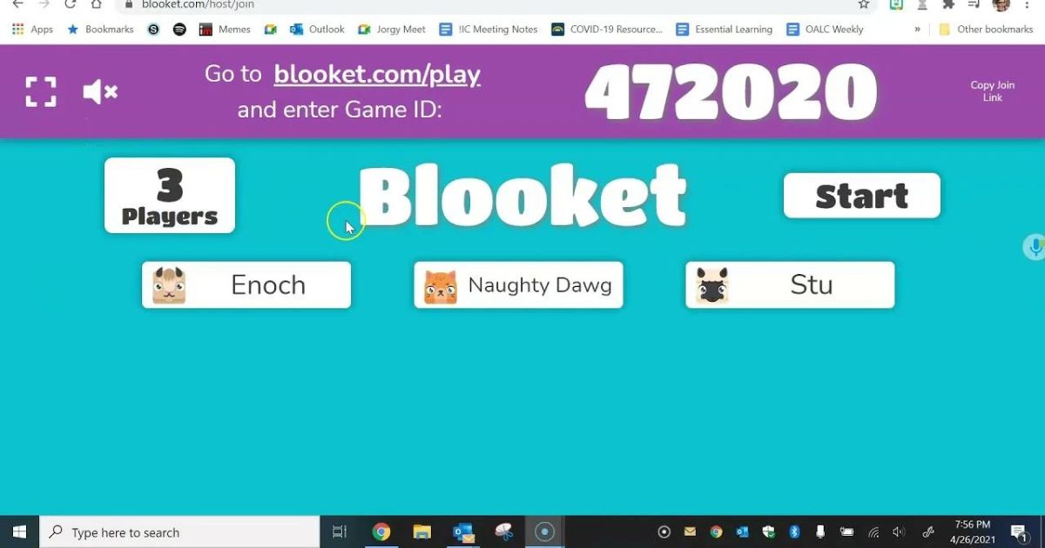1045x548 pixels.
Task: Toggle Bluetooth from the system tray
Action: 794,531
